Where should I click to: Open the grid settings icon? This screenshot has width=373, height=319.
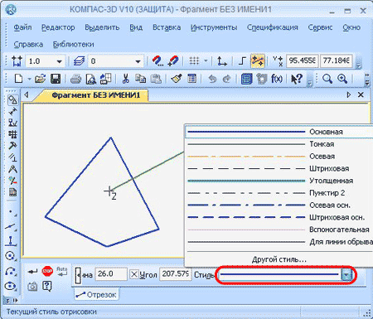point(194,60)
